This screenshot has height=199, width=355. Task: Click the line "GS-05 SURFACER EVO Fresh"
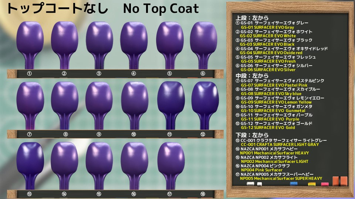click(268, 61)
